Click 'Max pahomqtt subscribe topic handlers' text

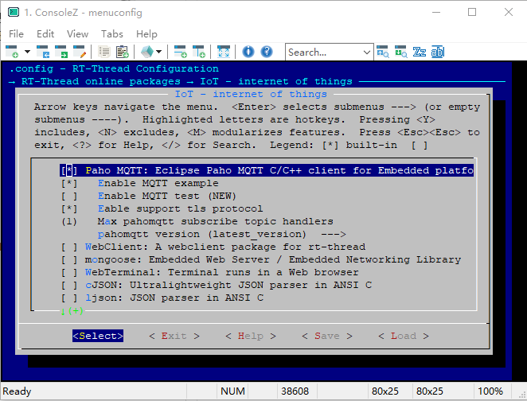click(216, 222)
